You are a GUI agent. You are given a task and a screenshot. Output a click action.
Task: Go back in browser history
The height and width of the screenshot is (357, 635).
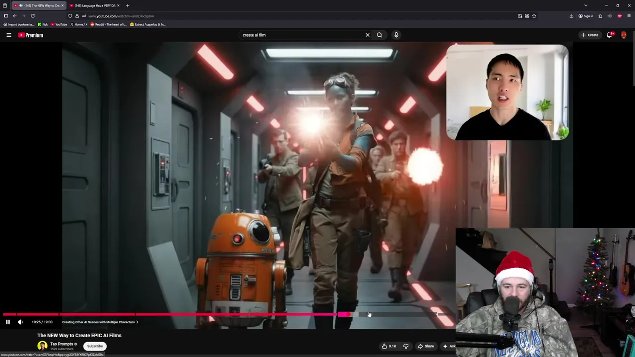(15, 16)
